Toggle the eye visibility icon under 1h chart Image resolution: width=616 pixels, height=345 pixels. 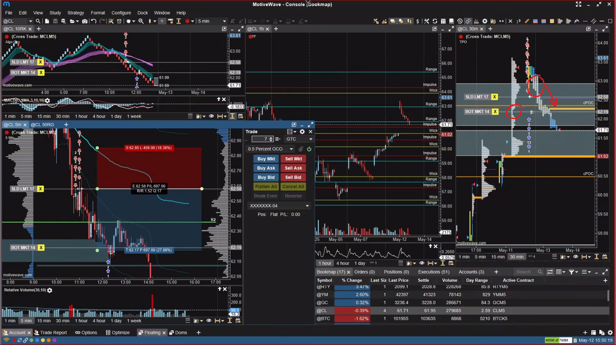[422, 263]
